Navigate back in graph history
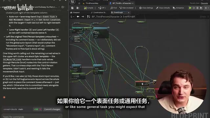The width and height of the screenshot is (210, 118). tap(78, 17)
